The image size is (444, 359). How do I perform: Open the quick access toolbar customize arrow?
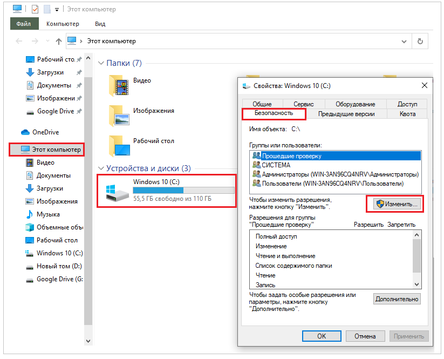(57, 10)
